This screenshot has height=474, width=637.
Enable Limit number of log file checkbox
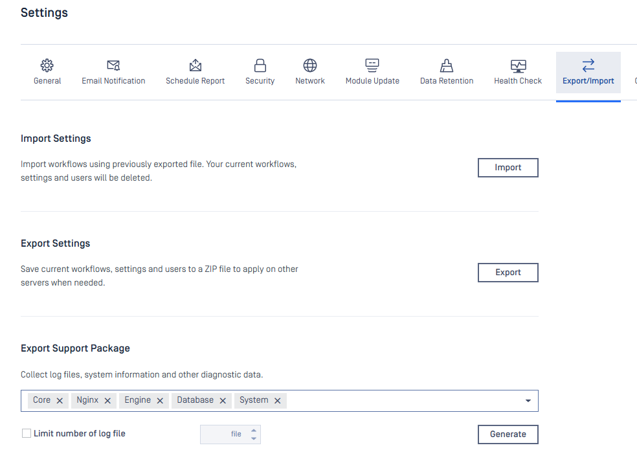(27, 434)
